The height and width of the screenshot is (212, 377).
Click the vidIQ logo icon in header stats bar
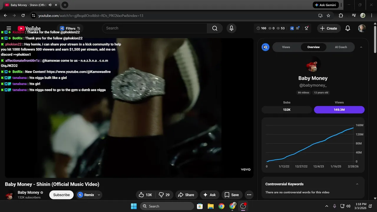(x=292, y=28)
